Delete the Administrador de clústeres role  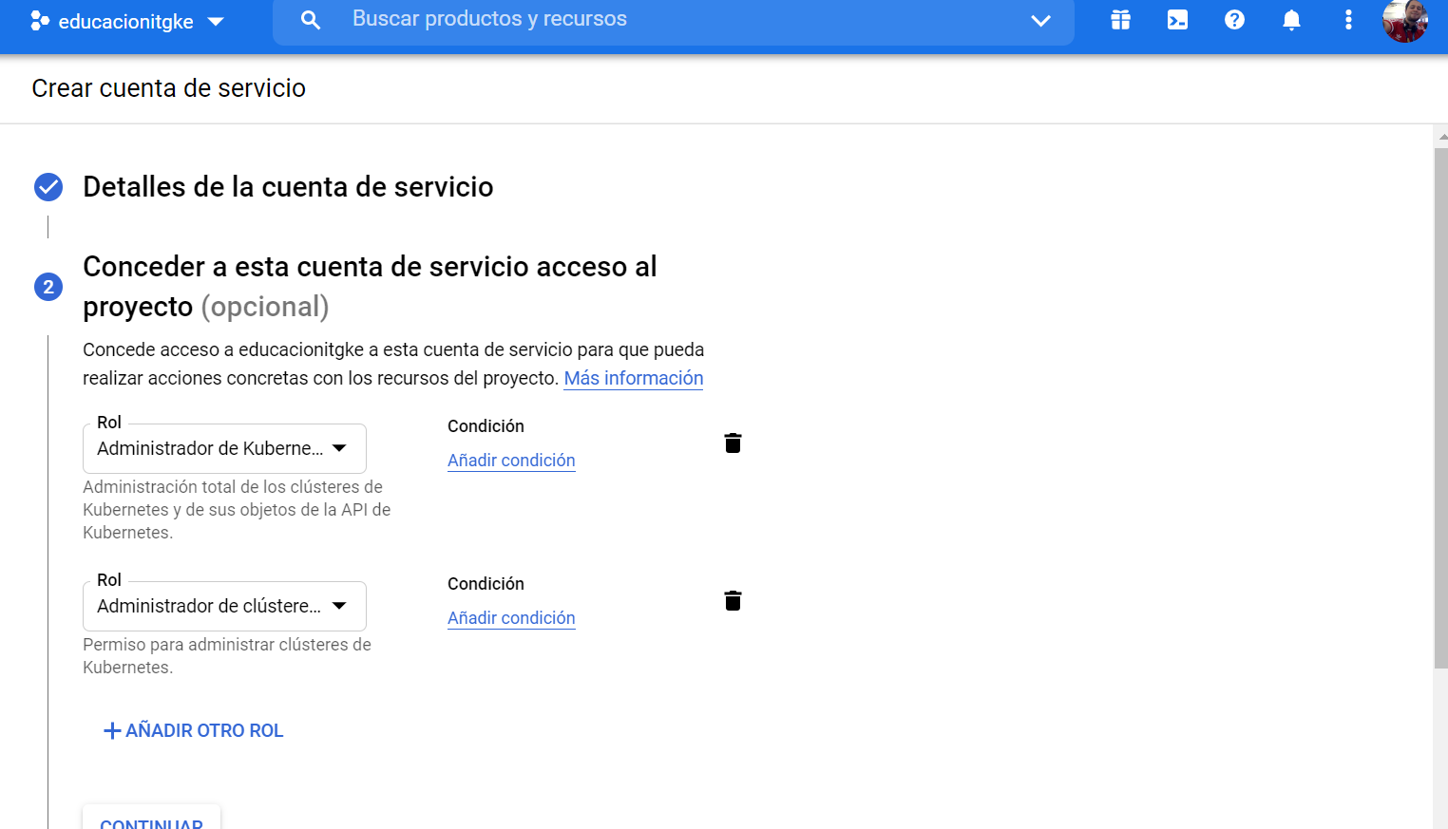click(x=733, y=601)
